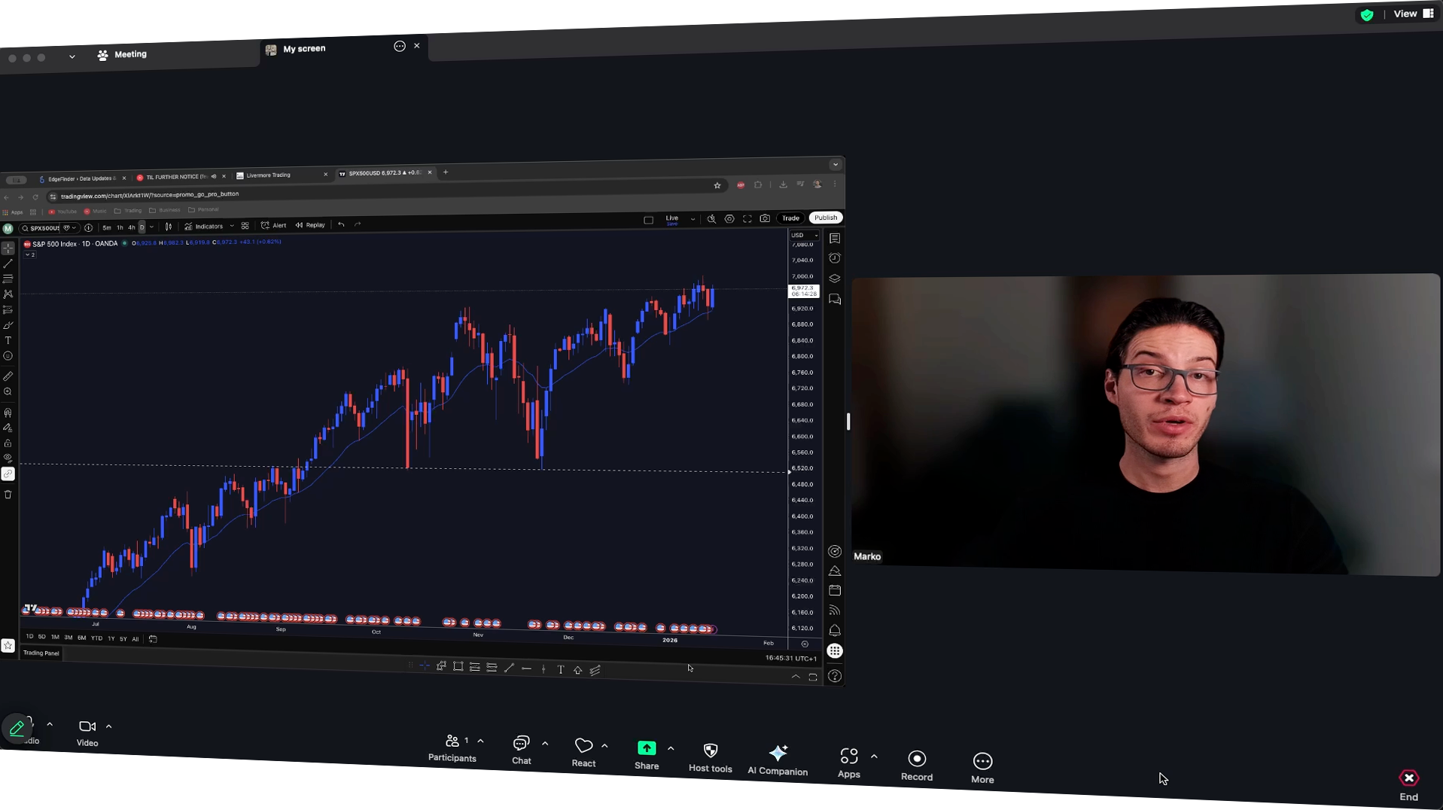The height and width of the screenshot is (810, 1443).
Task: Set chart range to 6M
Action: (81, 638)
